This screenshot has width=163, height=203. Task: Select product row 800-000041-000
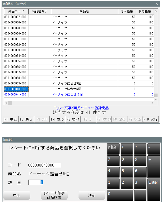coord(16,94)
